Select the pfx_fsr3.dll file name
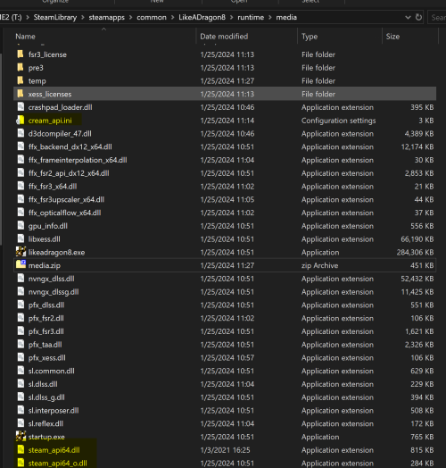 [45, 331]
